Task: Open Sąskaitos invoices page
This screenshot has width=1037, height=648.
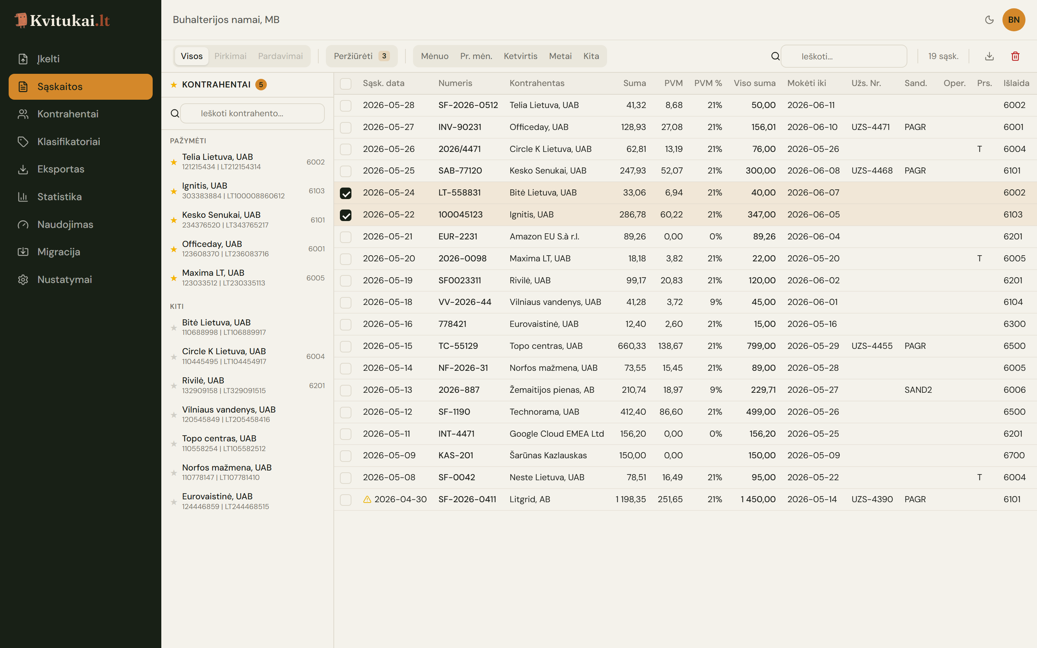Action: 81,86
